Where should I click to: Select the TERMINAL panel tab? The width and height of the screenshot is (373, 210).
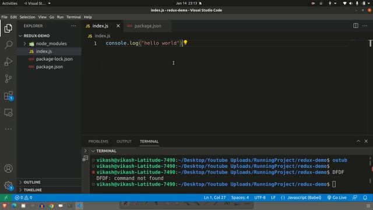pos(149,141)
